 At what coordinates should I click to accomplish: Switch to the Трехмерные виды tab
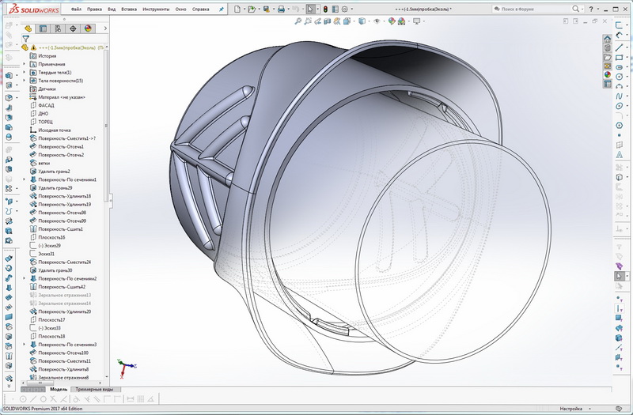(x=94, y=389)
